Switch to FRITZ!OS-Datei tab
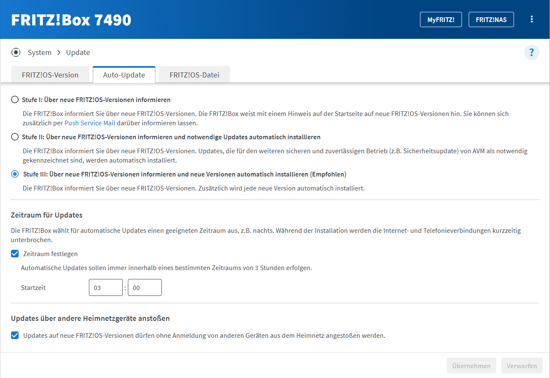This screenshot has width=550, height=378. [194, 75]
